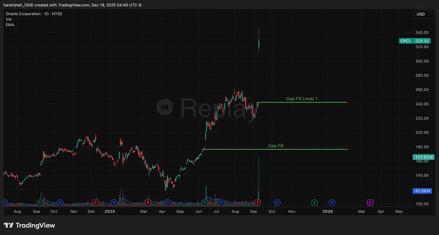This screenshot has height=235, width=439.
Task: Click the ORCL 328.33 price label
Action: (x=414, y=41)
